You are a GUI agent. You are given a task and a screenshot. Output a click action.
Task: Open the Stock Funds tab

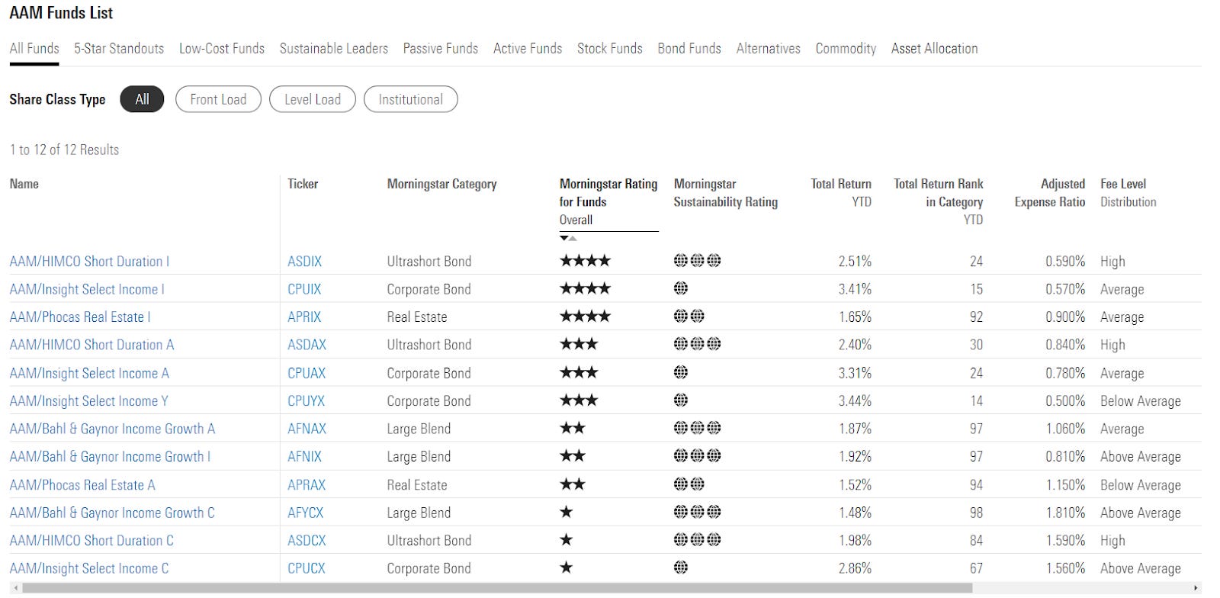tap(610, 48)
